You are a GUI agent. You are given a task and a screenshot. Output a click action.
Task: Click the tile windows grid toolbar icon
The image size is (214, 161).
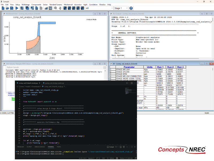pos(32,8)
